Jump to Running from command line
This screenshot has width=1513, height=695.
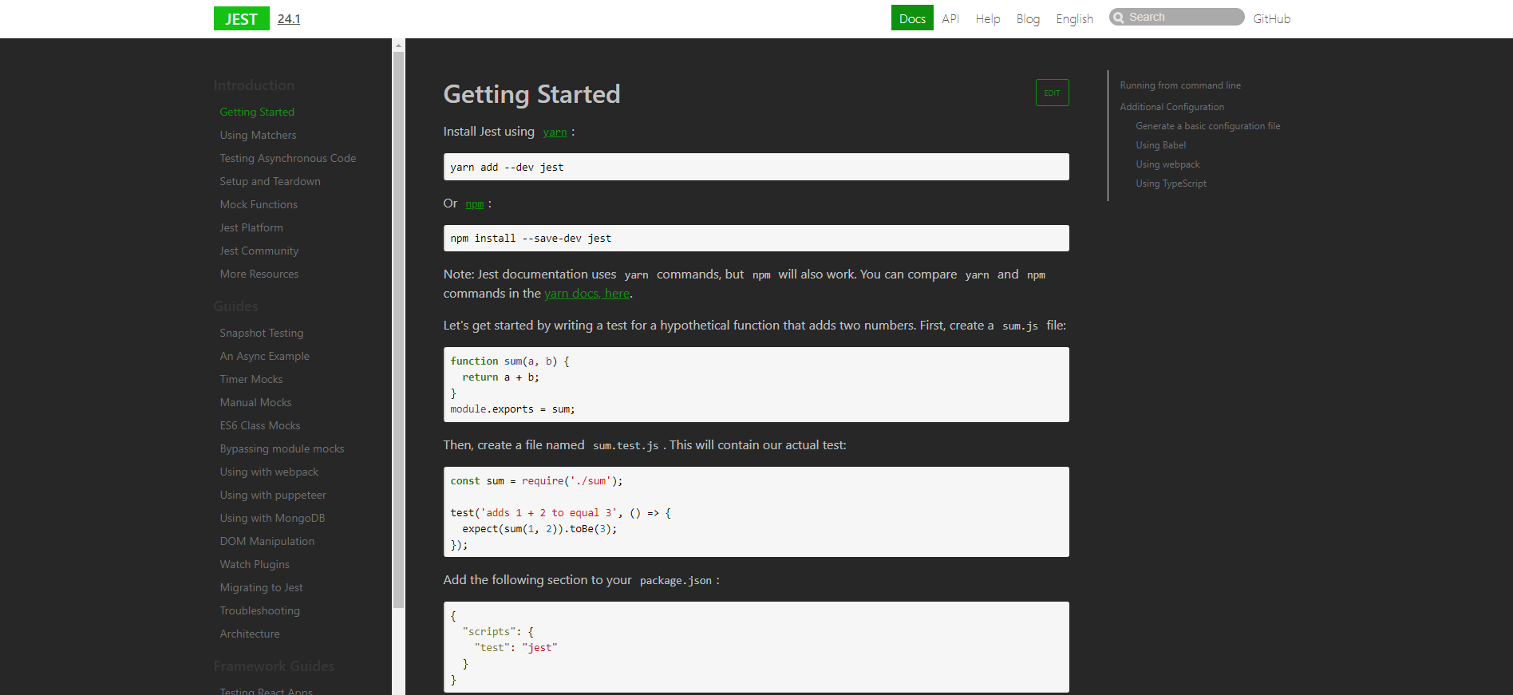pyautogui.click(x=1180, y=85)
